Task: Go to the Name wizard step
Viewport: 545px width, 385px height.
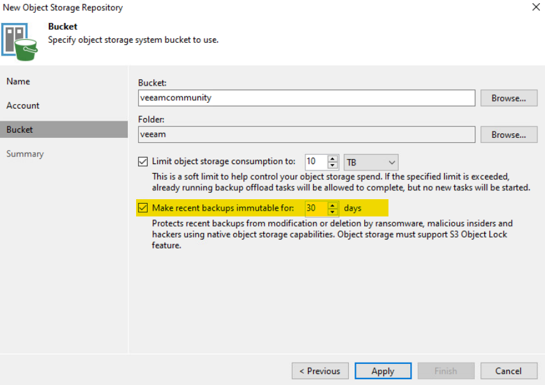Action: coord(18,81)
